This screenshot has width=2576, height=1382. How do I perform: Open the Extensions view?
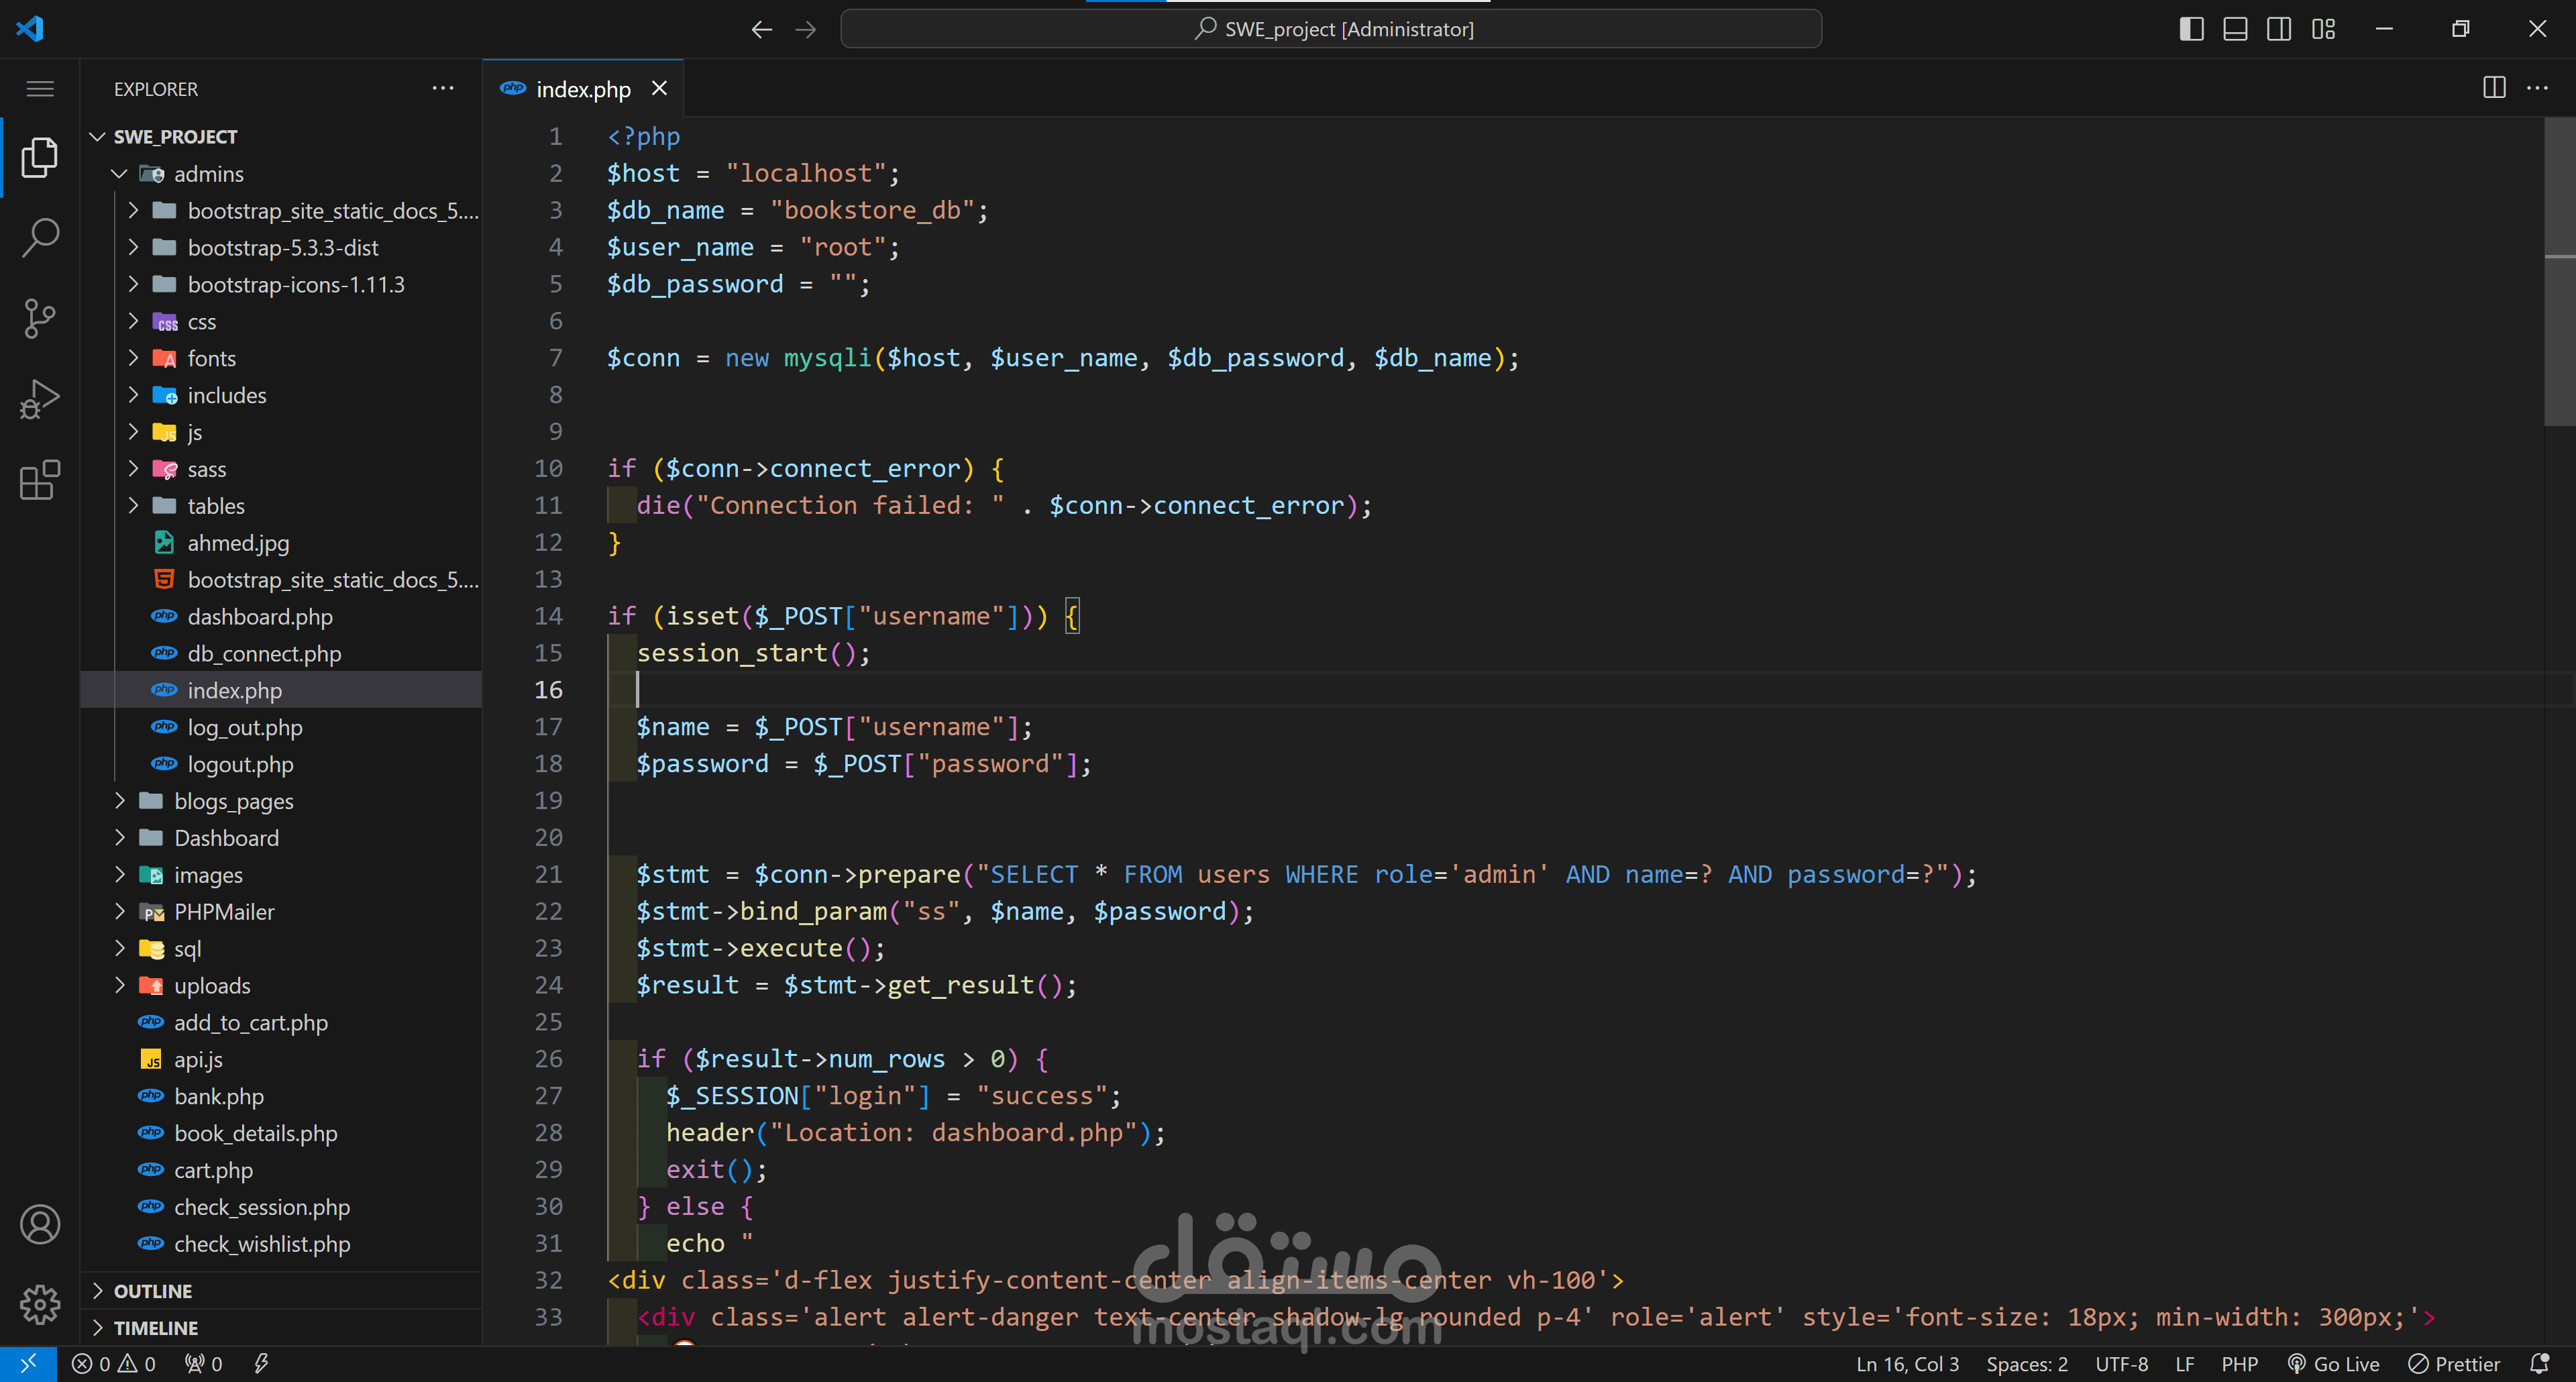[x=40, y=481]
